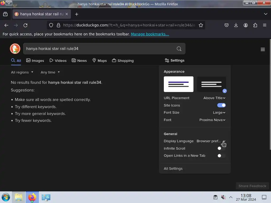Click the window pin diamond icon
The height and width of the screenshot is (203, 271).
[9, 3]
